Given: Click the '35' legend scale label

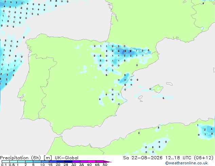Looking at the screenshot, I should pos(81,165).
